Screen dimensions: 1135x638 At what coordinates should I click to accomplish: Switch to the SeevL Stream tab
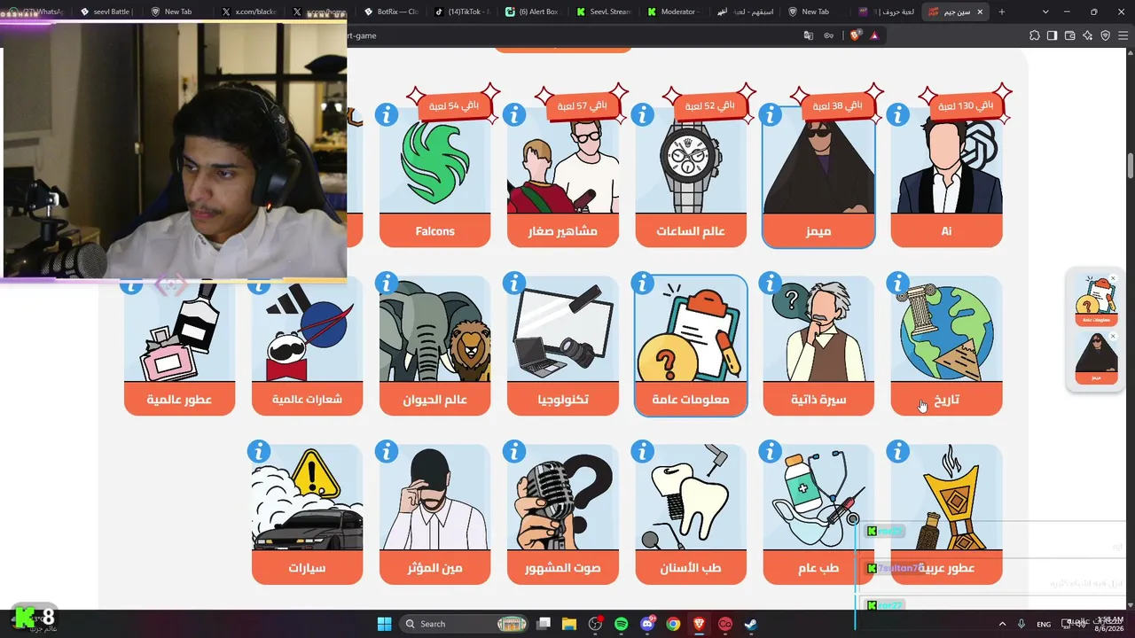(603, 12)
